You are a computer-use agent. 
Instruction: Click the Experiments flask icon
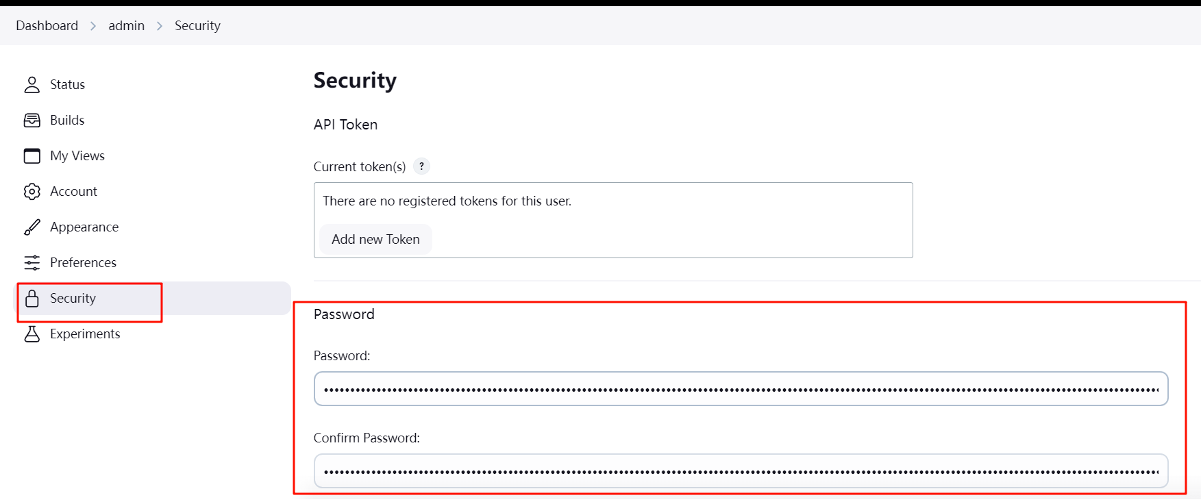[x=32, y=334]
